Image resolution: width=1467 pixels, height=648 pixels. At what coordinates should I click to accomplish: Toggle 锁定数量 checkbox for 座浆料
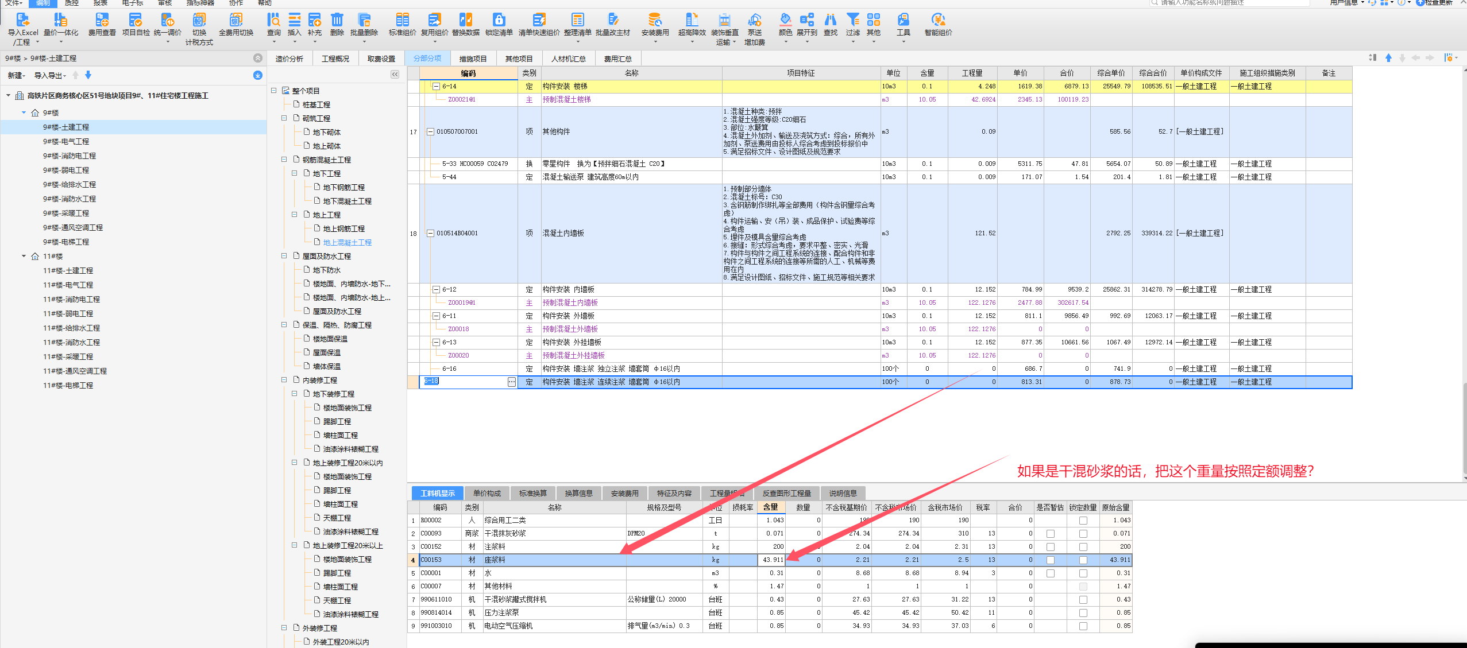(x=1083, y=560)
